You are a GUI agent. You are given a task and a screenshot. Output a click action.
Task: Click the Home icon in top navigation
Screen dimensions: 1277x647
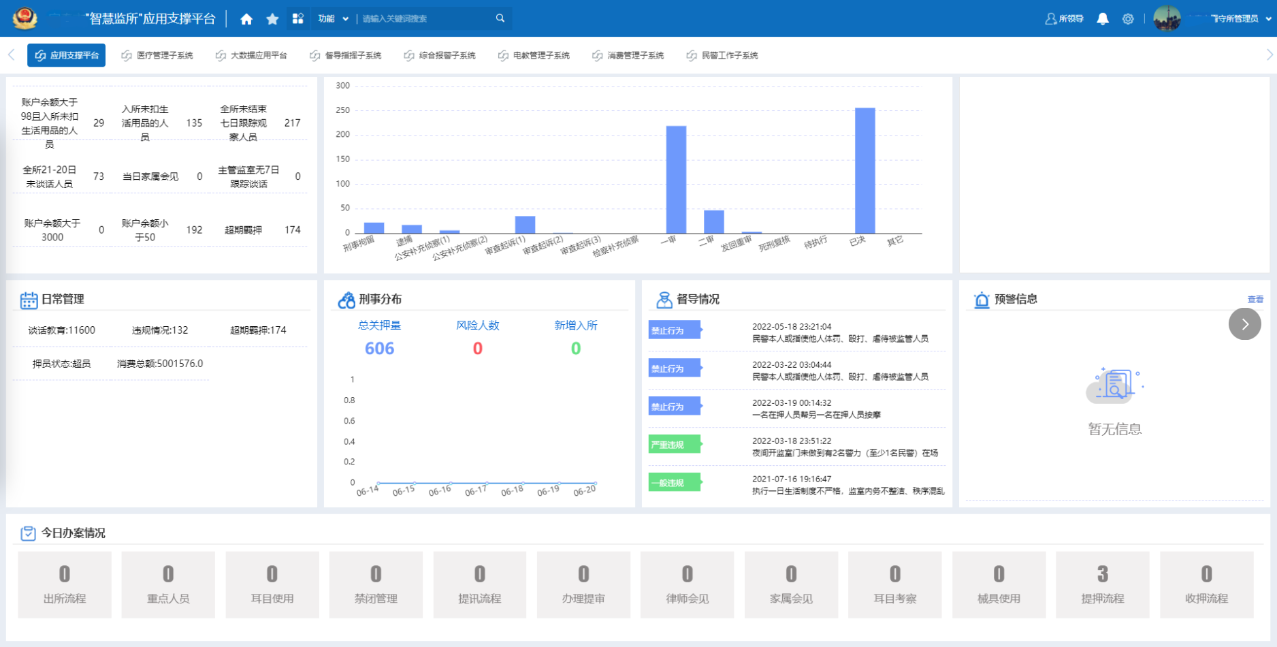(x=246, y=18)
